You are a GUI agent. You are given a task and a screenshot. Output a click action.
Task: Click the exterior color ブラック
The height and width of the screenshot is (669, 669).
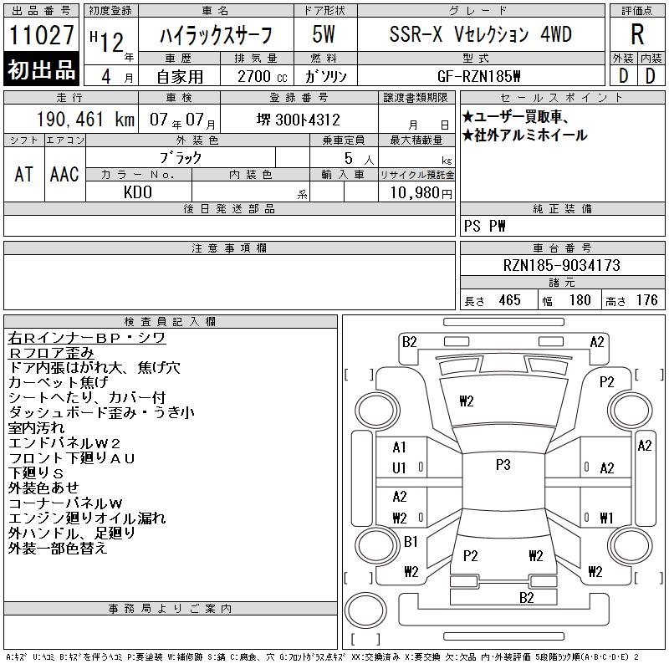[181, 158]
